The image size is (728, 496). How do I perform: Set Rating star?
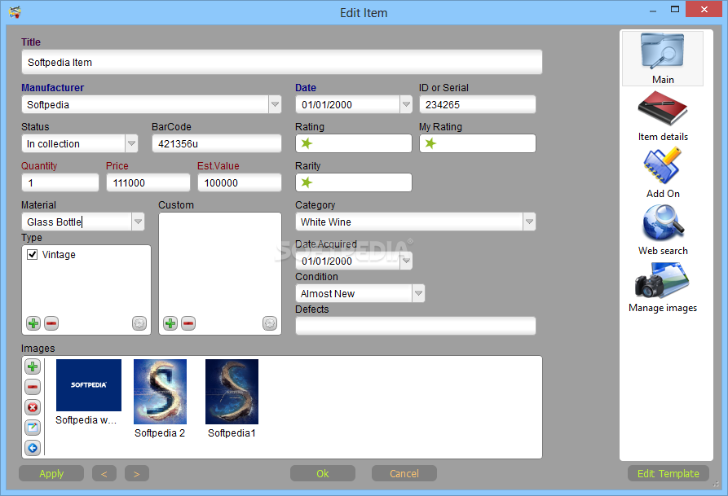pyautogui.click(x=307, y=143)
